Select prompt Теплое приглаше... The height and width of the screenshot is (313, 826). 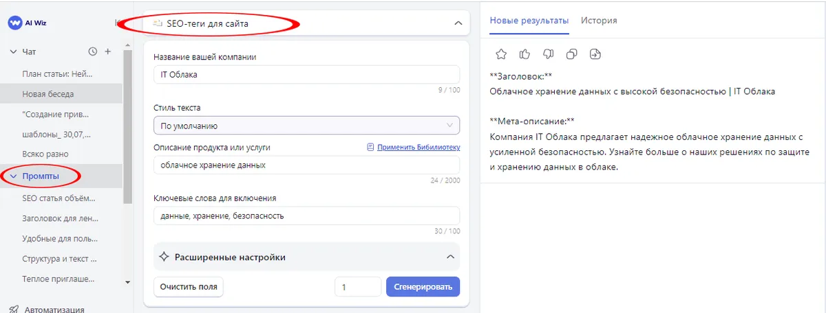59,279
